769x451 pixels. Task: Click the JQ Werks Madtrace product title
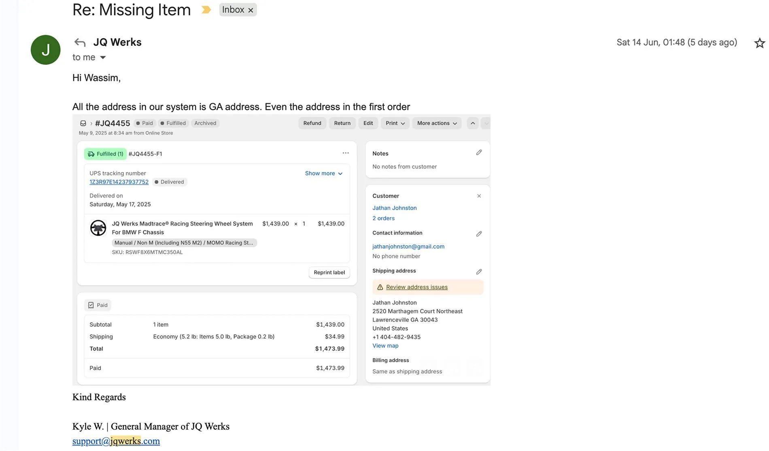point(183,228)
